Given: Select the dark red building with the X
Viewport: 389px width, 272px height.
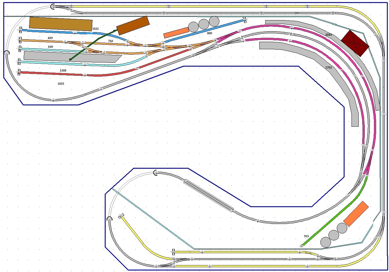Looking at the screenshot, I should click(355, 43).
